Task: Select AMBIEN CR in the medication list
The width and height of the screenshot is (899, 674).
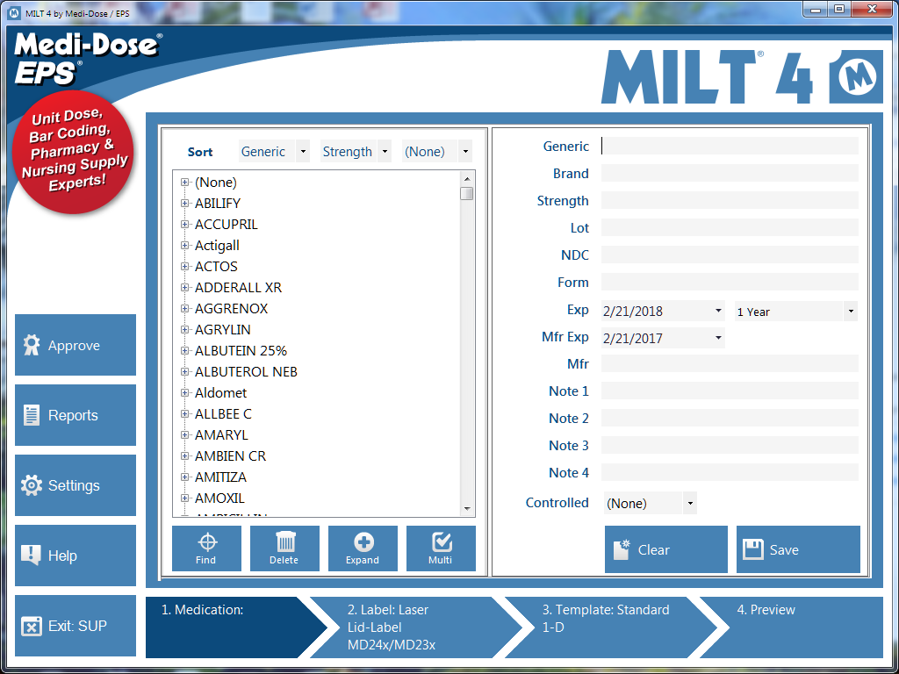Action: [x=231, y=456]
